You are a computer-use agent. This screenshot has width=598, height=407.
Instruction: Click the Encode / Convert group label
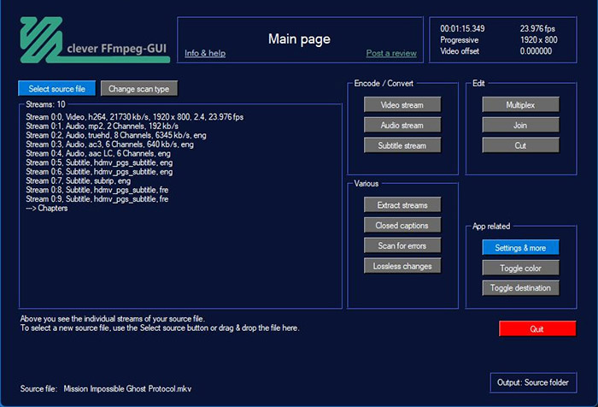click(x=384, y=83)
